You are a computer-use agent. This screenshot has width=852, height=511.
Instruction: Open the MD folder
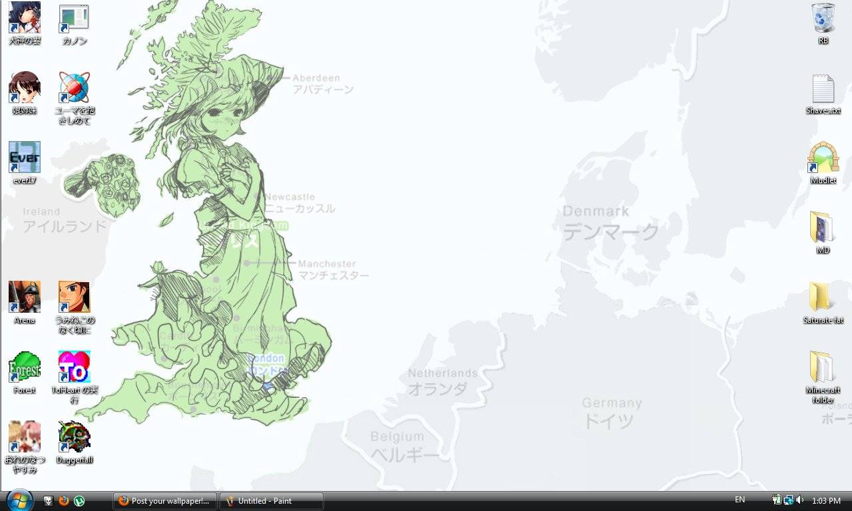pos(823,228)
